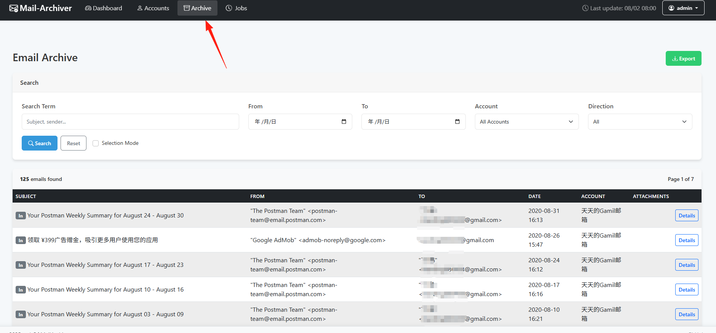Click the '125 emails found' count
The image size is (716, 333).
41,179
